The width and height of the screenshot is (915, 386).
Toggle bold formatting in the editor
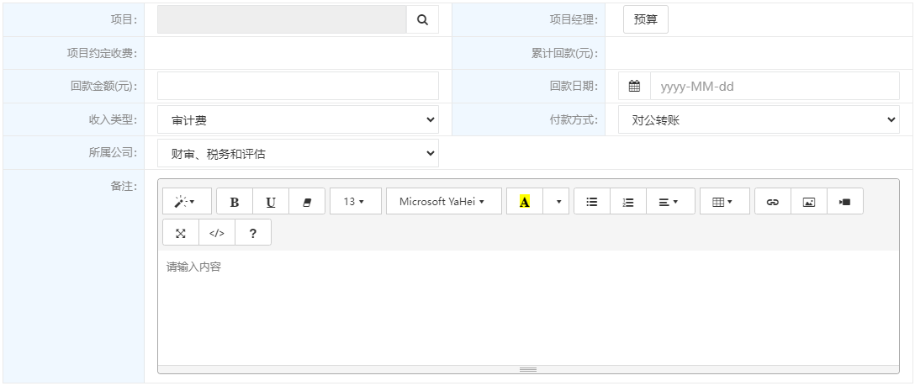[x=235, y=201]
